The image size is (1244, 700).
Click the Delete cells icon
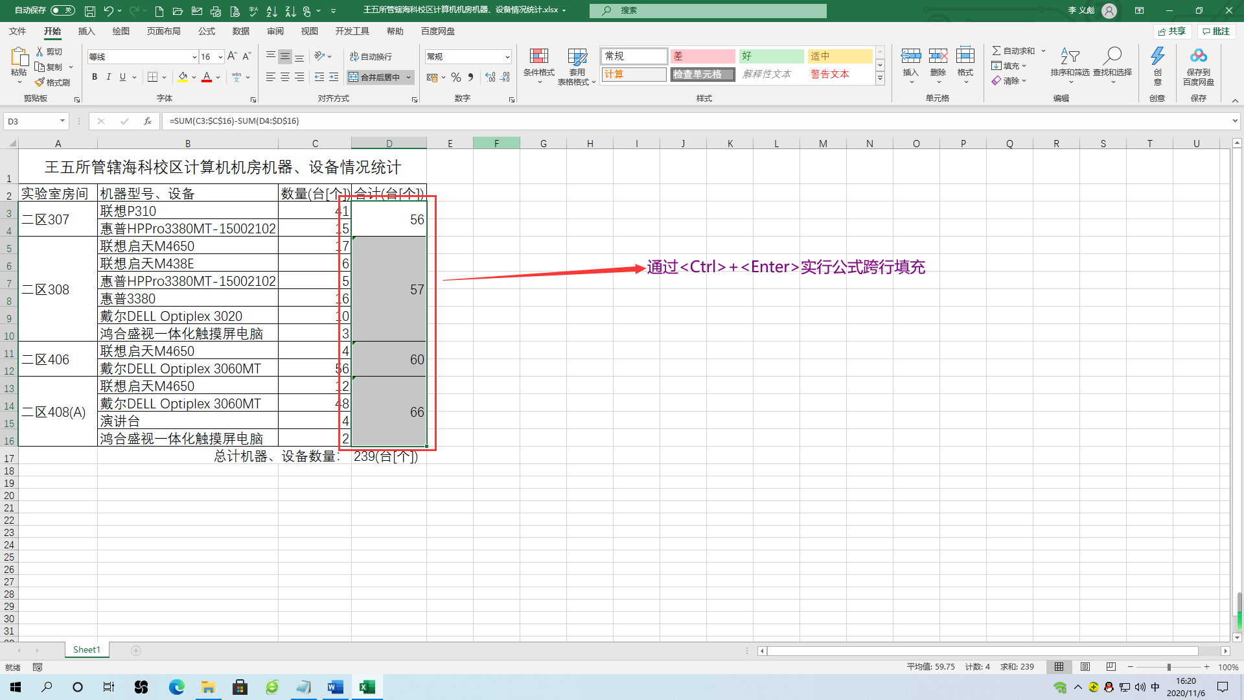[938, 56]
